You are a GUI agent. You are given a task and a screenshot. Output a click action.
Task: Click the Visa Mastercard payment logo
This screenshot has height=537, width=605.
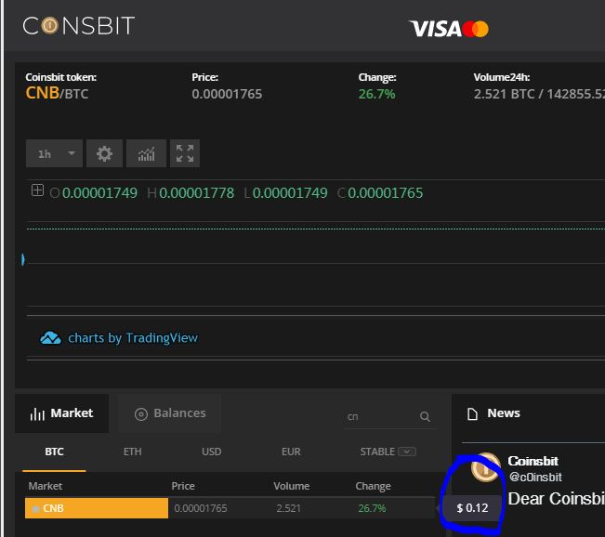449,29
